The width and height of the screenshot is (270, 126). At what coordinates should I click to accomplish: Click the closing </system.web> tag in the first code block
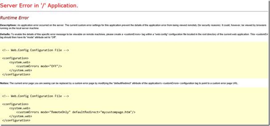pos(20,70)
